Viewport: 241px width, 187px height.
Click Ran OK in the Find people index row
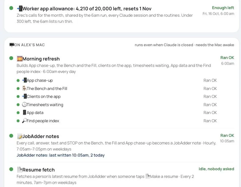pos(210,121)
